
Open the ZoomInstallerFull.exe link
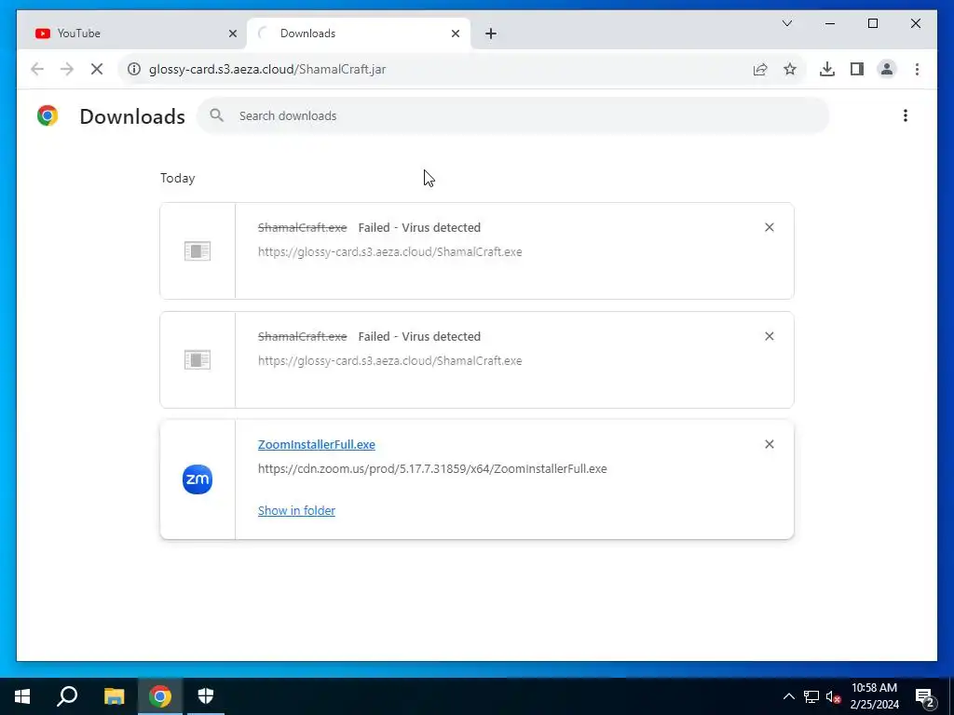317,444
